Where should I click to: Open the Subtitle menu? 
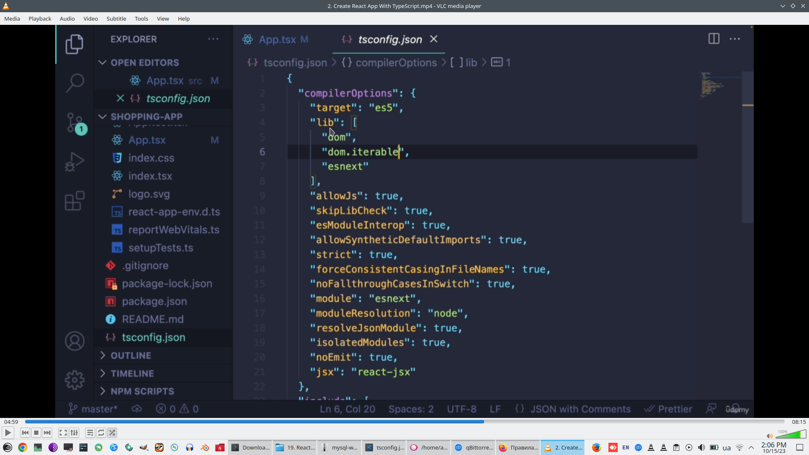[x=116, y=19]
